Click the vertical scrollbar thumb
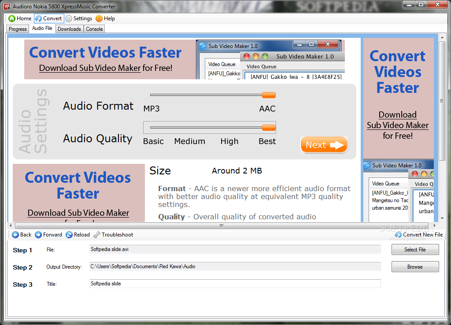 [x=442, y=101]
